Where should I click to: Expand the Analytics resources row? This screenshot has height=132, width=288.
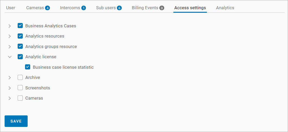(10, 36)
